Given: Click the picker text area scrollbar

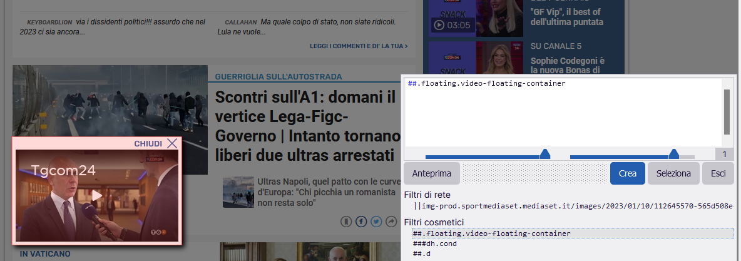Looking at the screenshot, I should tap(727, 113).
